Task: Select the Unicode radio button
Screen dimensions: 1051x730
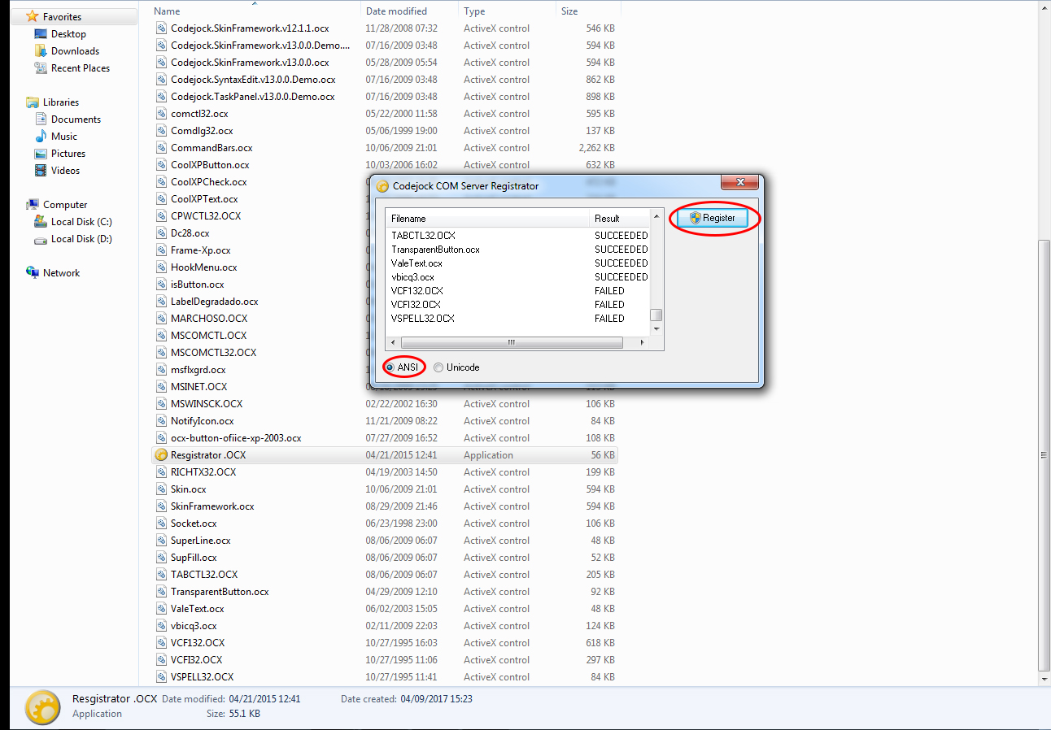Action: pos(439,367)
